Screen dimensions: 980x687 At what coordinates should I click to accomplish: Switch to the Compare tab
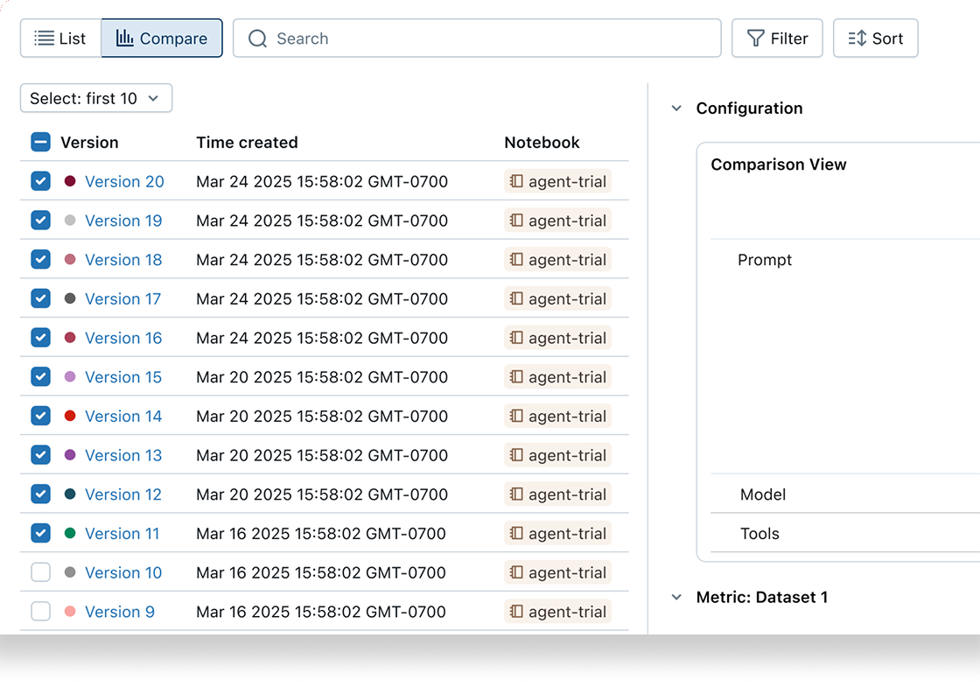point(162,38)
